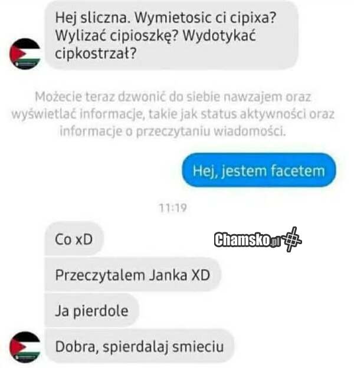Tap the 11:19 timestamp
This screenshot has height=368, width=354.
click(x=173, y=208)
